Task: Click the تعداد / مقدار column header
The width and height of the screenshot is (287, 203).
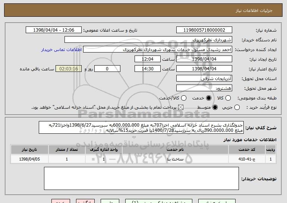Action: 67,150
